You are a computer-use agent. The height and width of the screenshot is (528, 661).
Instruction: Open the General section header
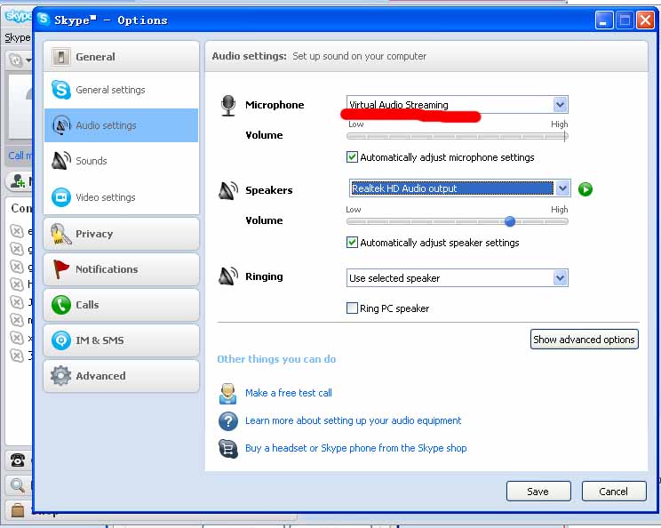(x=121, y=57)
